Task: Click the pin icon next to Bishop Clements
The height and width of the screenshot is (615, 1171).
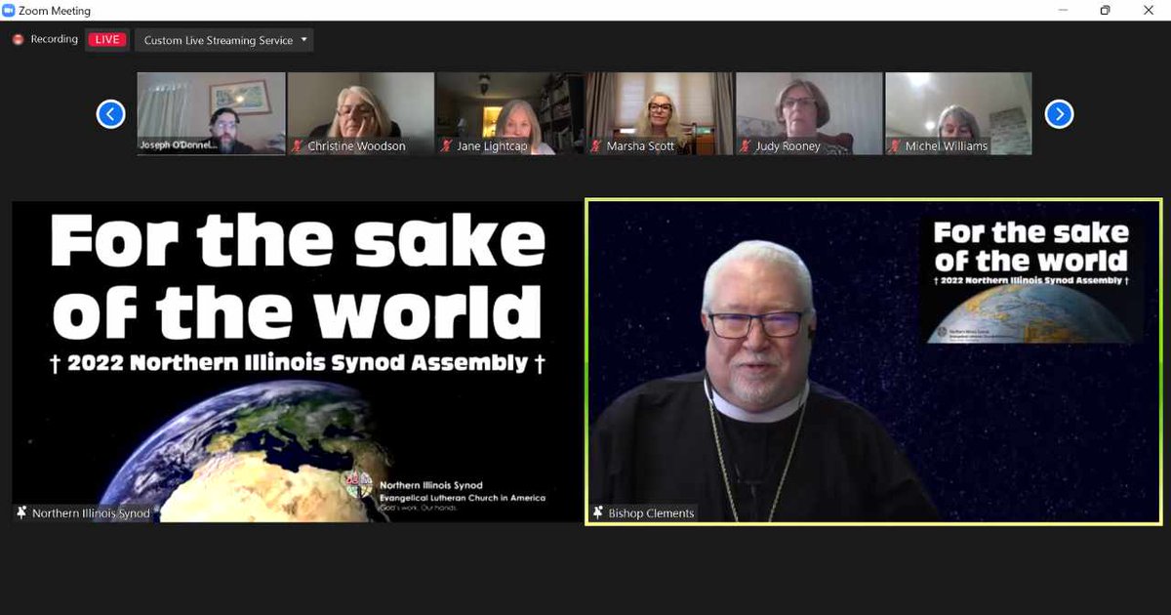Action: [596, 512]
